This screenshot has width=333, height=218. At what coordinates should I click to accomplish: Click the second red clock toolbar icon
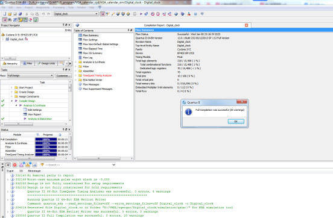pos(158,14)
